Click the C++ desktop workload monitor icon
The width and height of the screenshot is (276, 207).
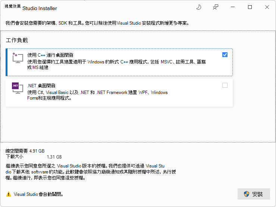coord(18,58)
